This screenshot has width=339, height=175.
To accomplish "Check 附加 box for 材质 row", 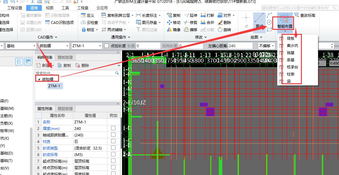I will point(113,141).
